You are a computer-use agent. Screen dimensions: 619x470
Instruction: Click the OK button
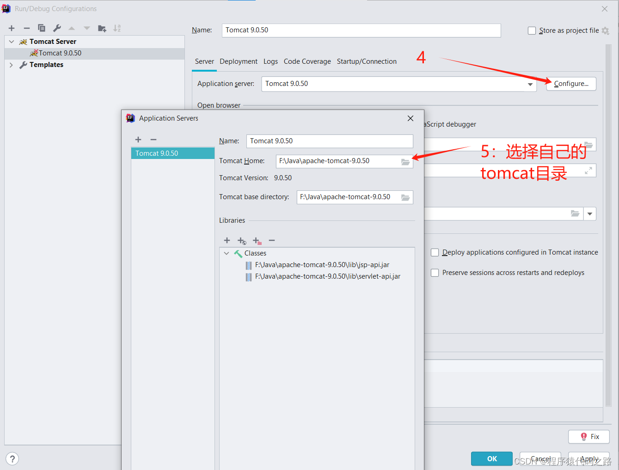[492, 459]
